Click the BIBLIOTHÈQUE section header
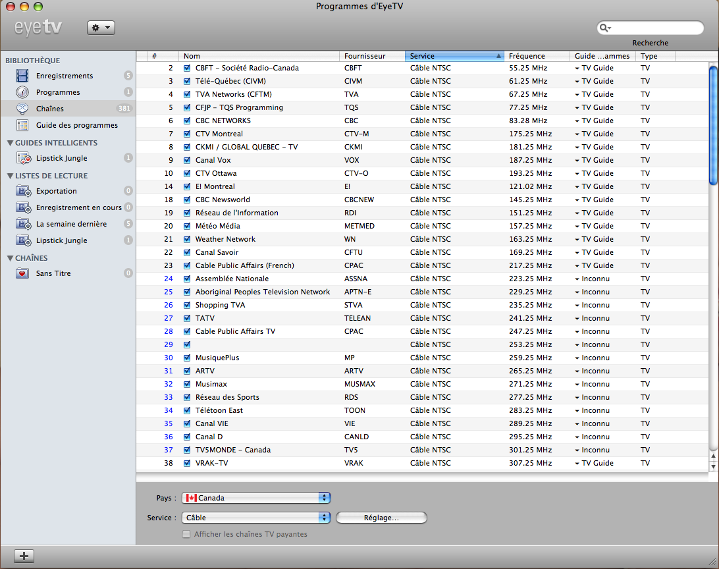The width and height of the screenshot is (719, 569). tap(32, 61)
